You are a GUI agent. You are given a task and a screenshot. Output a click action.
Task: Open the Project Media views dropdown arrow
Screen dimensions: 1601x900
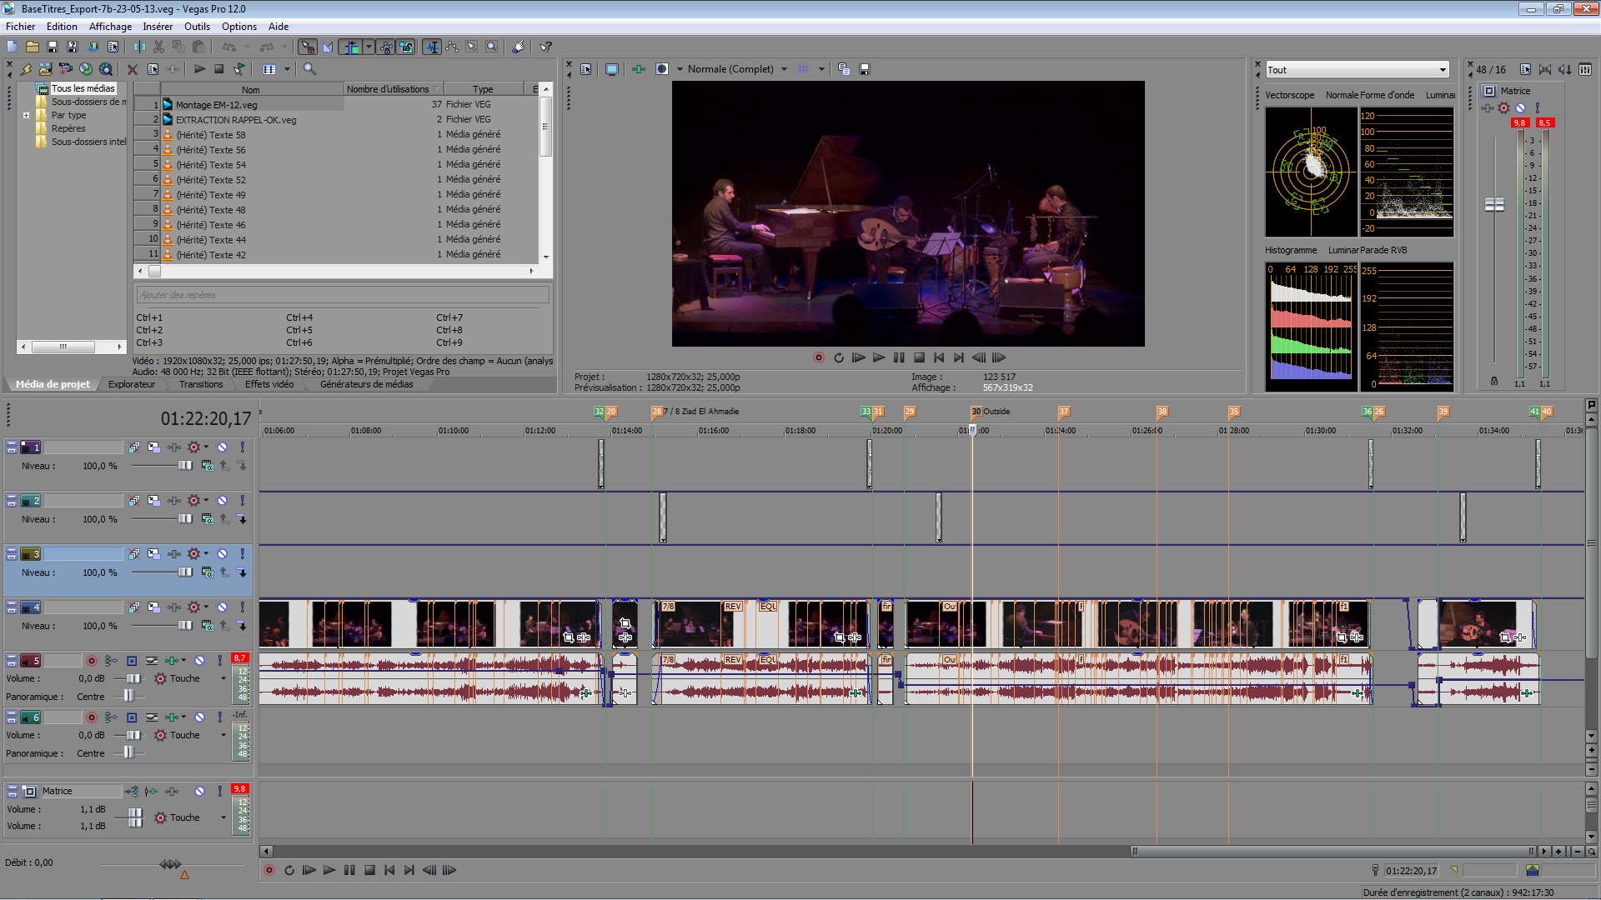tap(287, 69)
